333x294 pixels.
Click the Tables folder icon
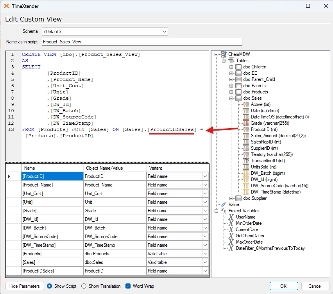click(x=231, y=61)
